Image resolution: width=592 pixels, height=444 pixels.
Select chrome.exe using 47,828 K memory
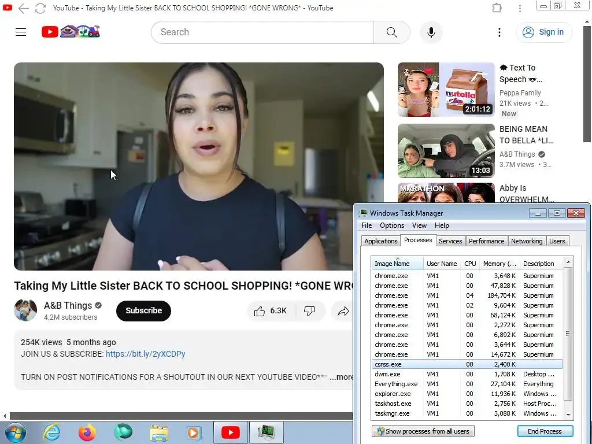point(467,286)
